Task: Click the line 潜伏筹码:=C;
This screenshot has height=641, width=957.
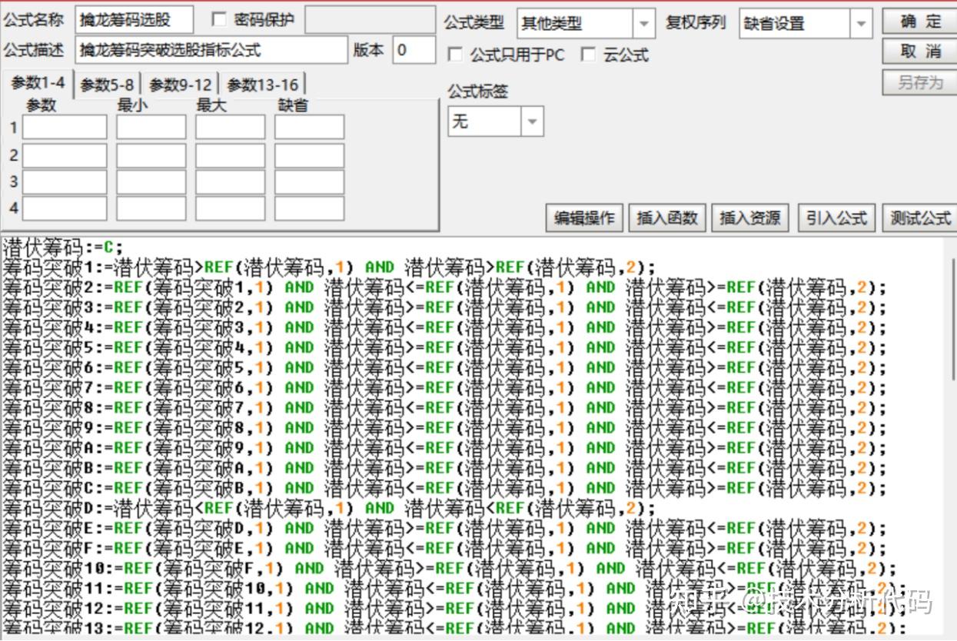Action: point(62,247)
